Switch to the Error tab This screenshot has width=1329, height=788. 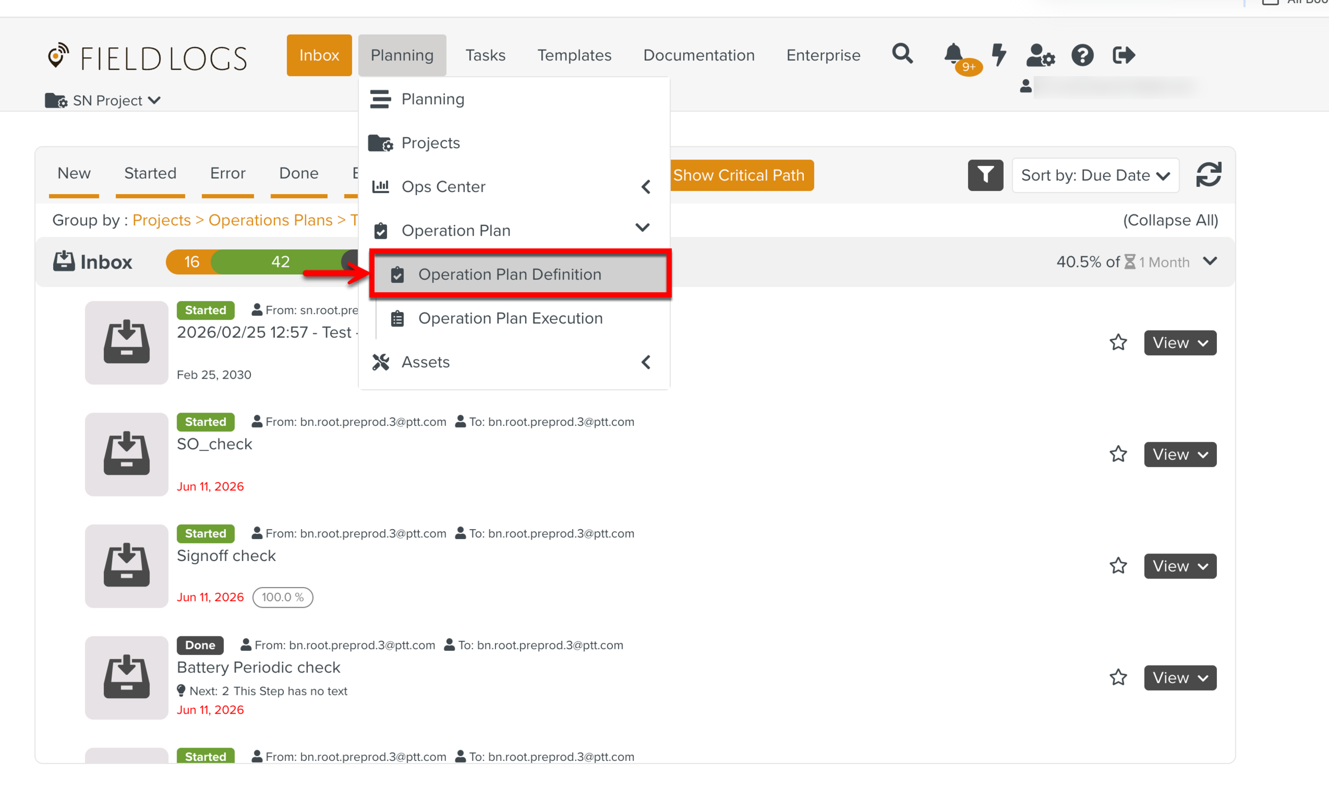point(228,173)
